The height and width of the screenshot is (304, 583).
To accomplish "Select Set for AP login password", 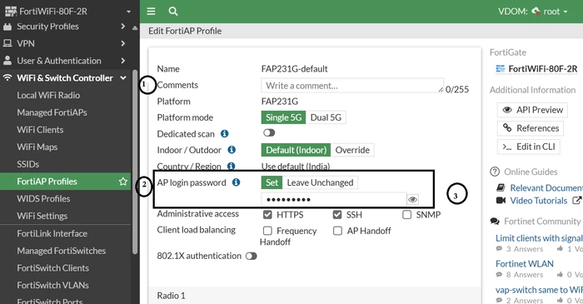I will [x=272, y=182].
